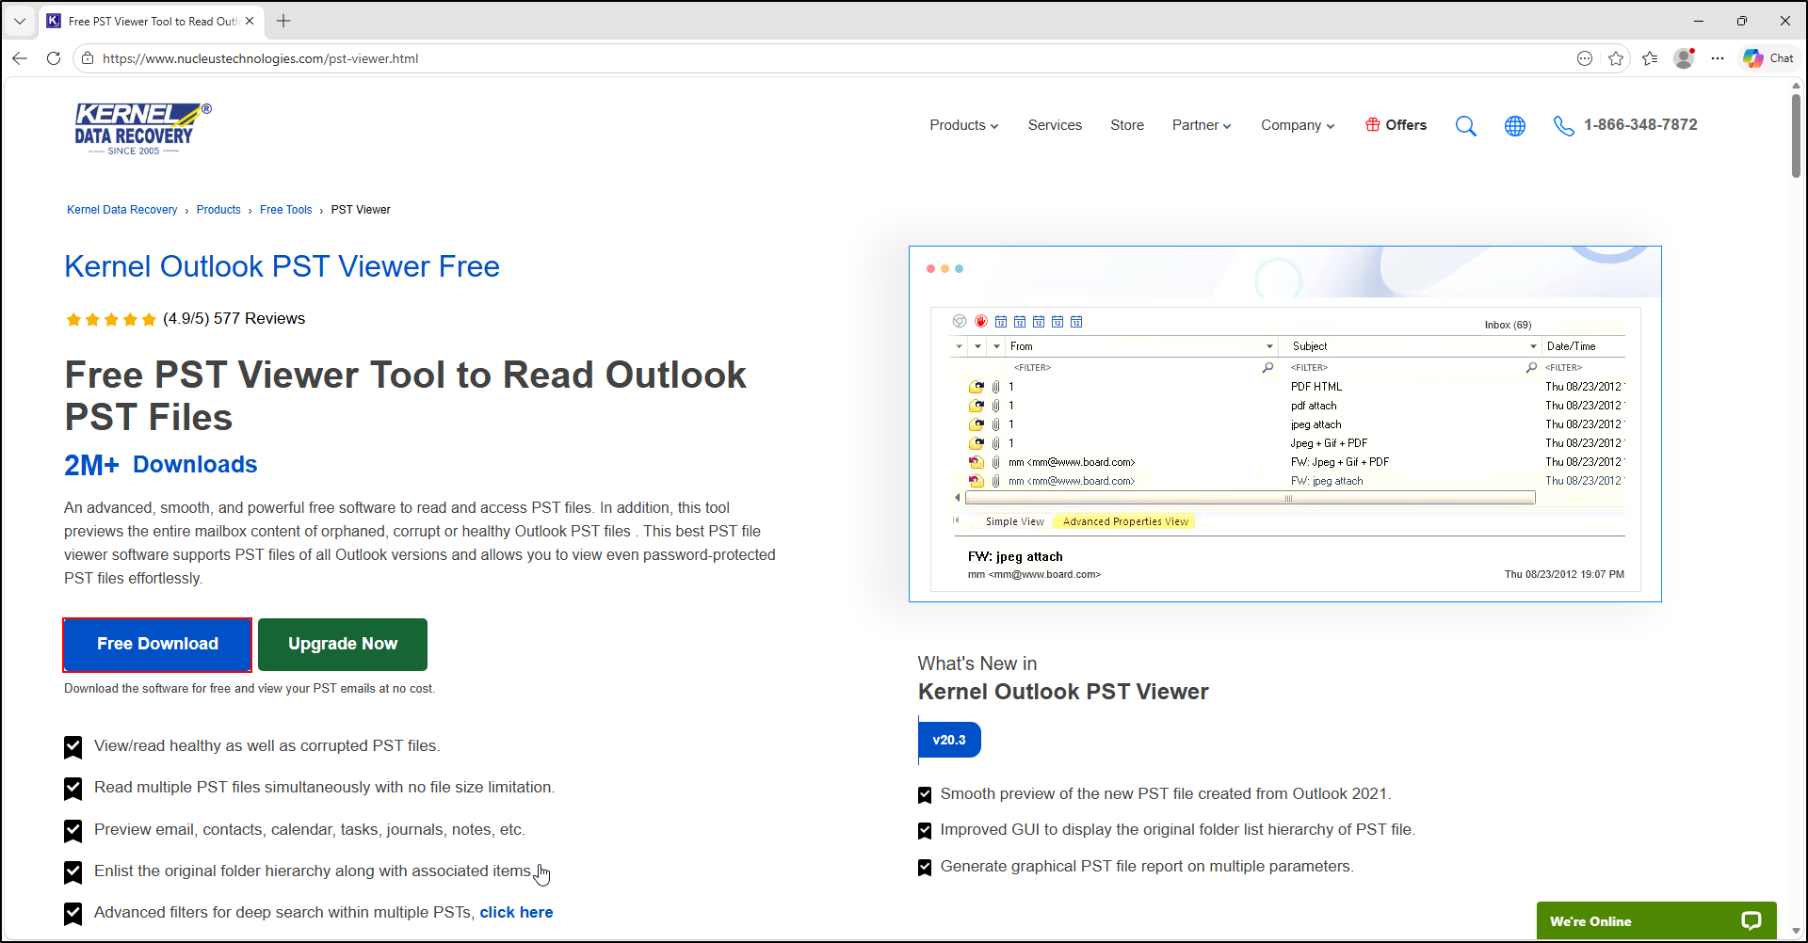1808x943 pixels.
Task: Click 'PST Viewer' breadcrumb text
Action: pos(361,210)
